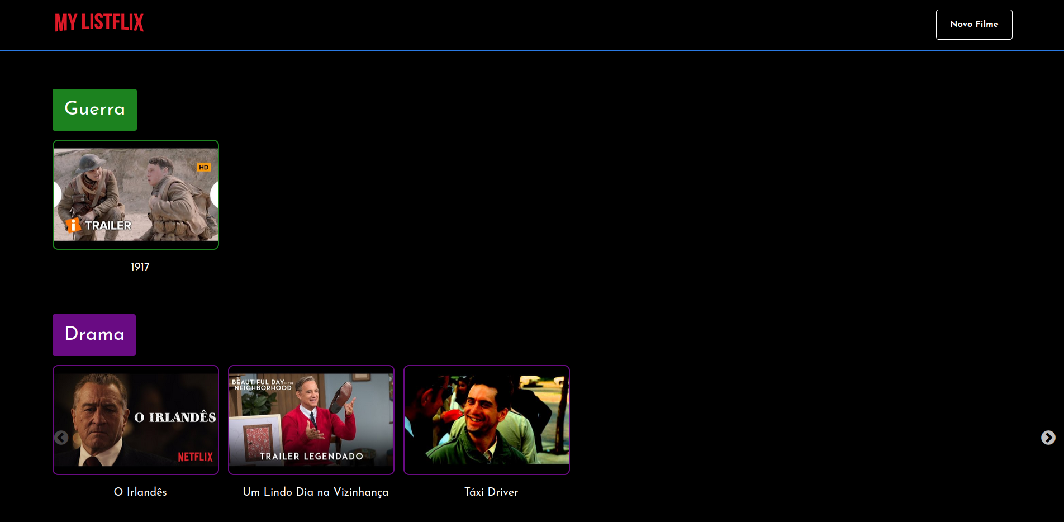The width and height of the screenshot is (1064, 522).
Task: Open the Táxi Driver movie thumbnail
Action: pyautogui.click(x=487, y=420)
